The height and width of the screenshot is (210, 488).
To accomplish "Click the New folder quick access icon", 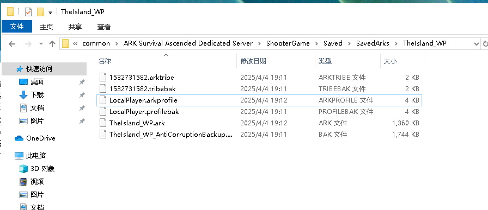I will tap(40, 12).
